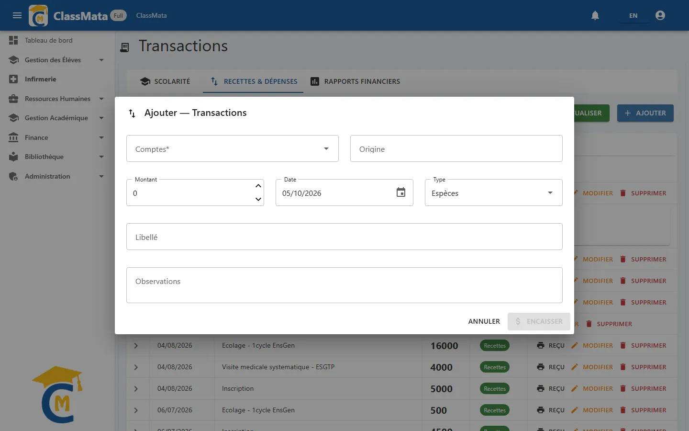Open user account profile icon
The image size is (689, 431).
click(x=660, y=15)
